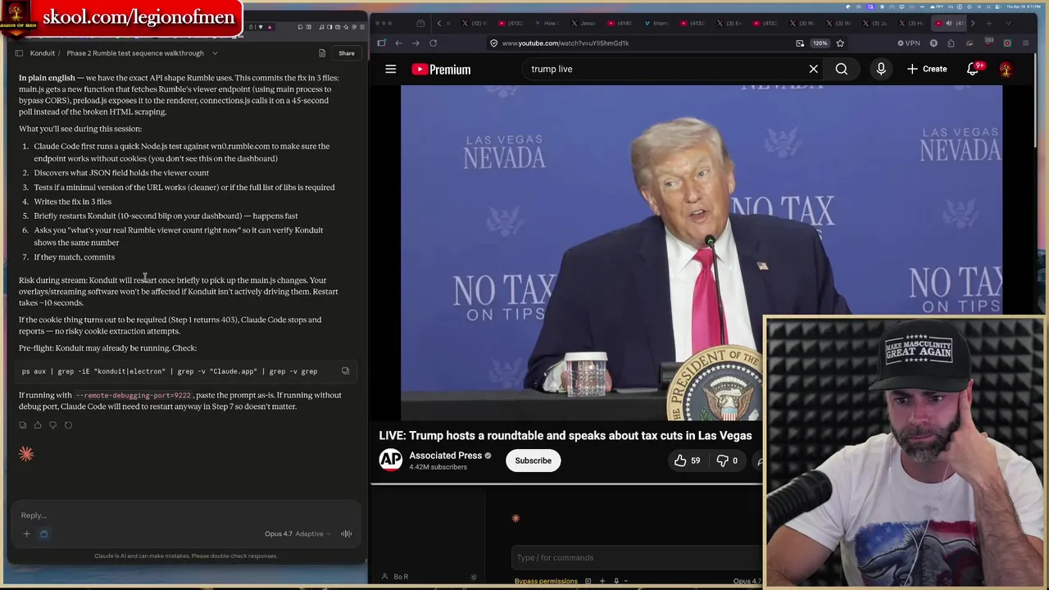Click 'Phase 2 Rumble test sequence walkthrough' title
This screenshot has width=1049, height=590.
pos(135,53)
